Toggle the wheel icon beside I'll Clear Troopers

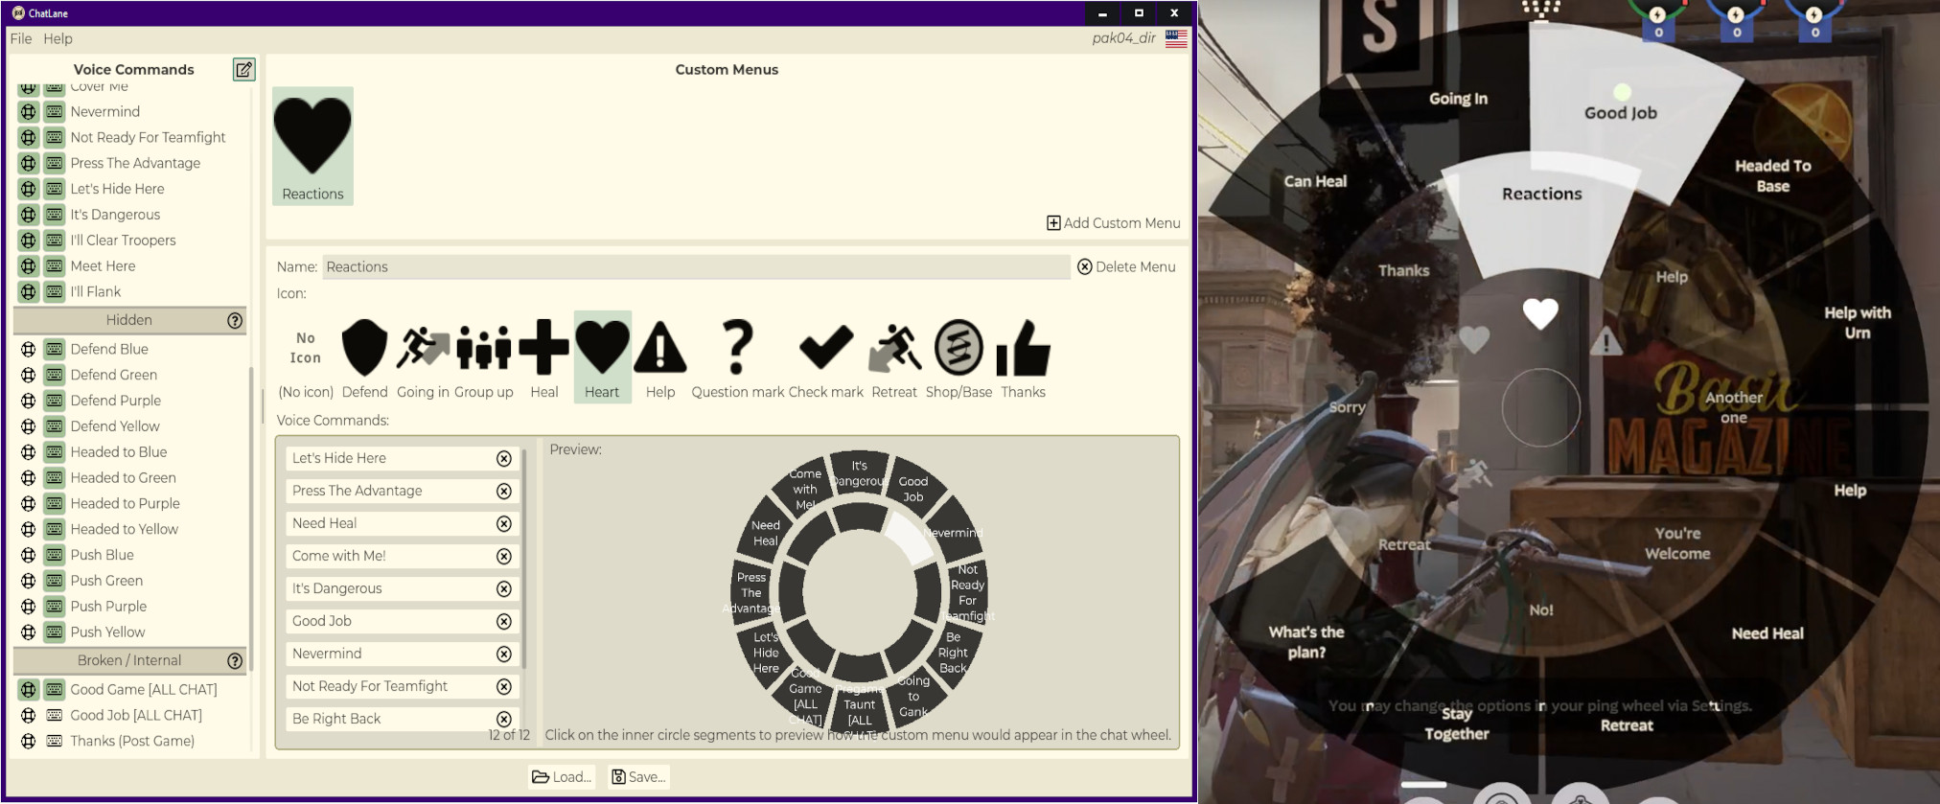pos(29,241)
